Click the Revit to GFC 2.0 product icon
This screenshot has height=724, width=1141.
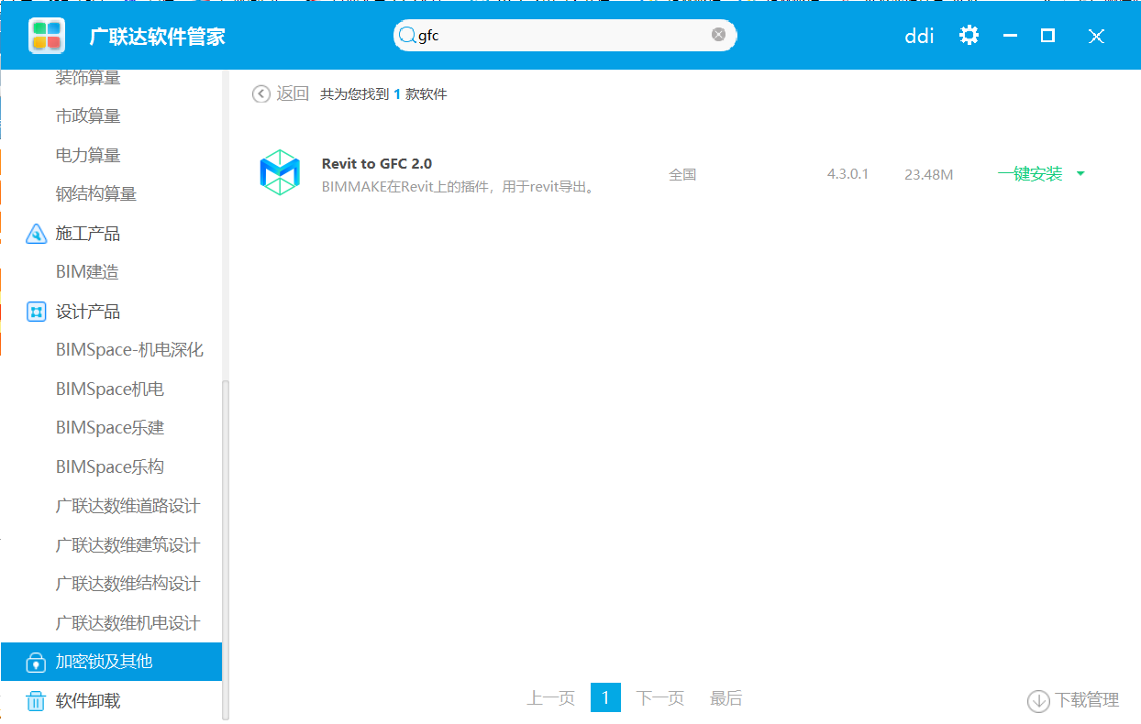[280, 172]
